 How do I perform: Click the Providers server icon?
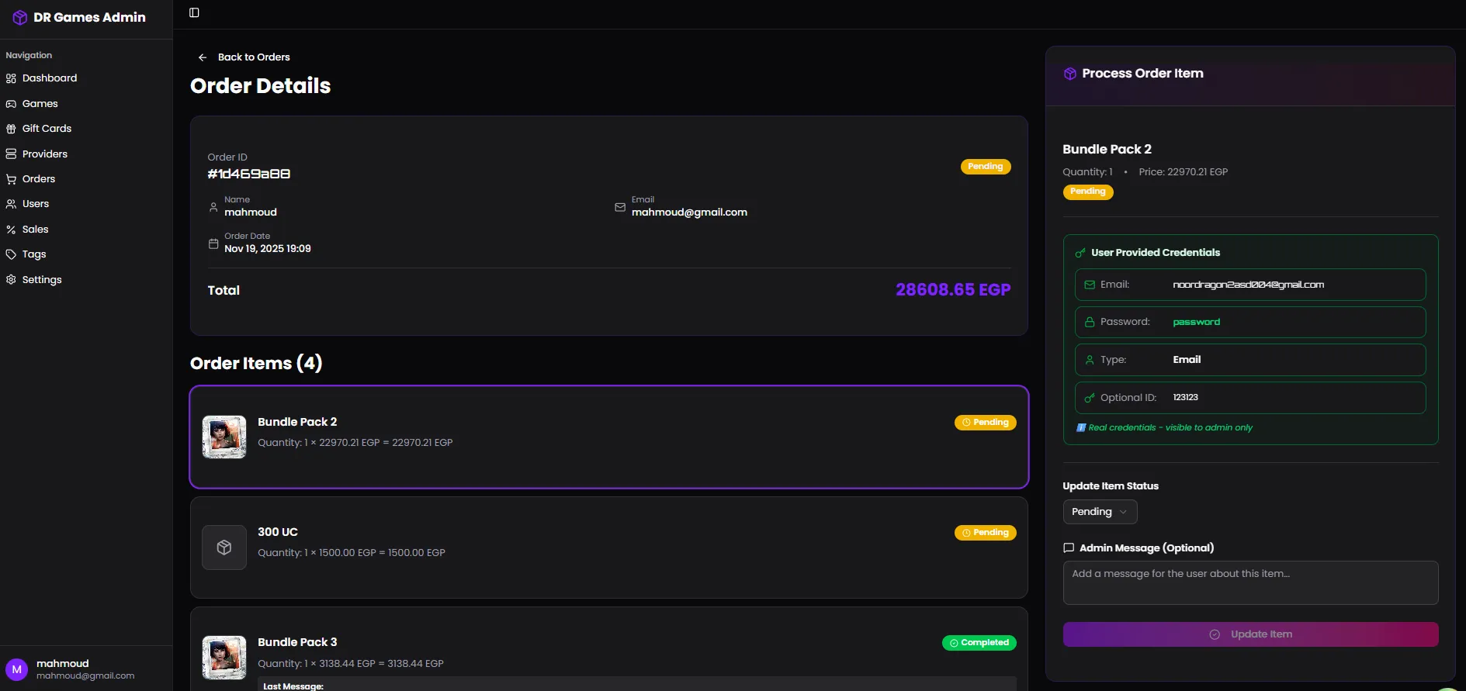(11, 154)
